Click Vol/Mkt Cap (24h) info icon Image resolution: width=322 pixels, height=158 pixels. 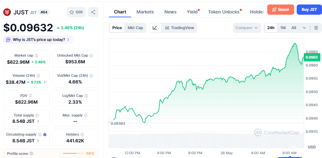click(91, 76)
